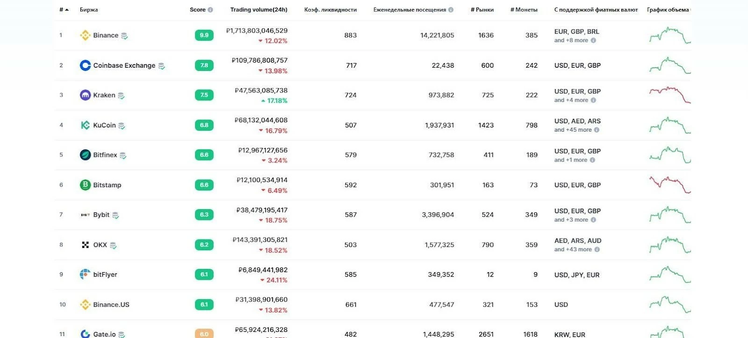Click the Bitfinex leaf logo icon
Screen dimensions: 748x338
[x=85, y=155]
